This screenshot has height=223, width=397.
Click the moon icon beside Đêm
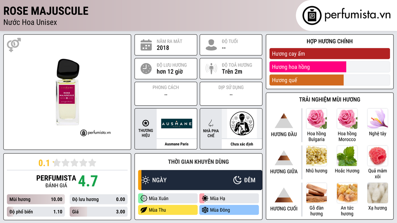click(x=237, y=180)
